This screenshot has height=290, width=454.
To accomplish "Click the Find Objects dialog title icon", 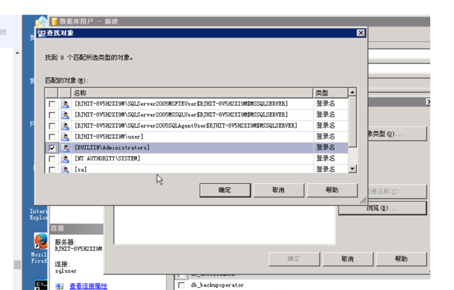I will tap(41, 33).
